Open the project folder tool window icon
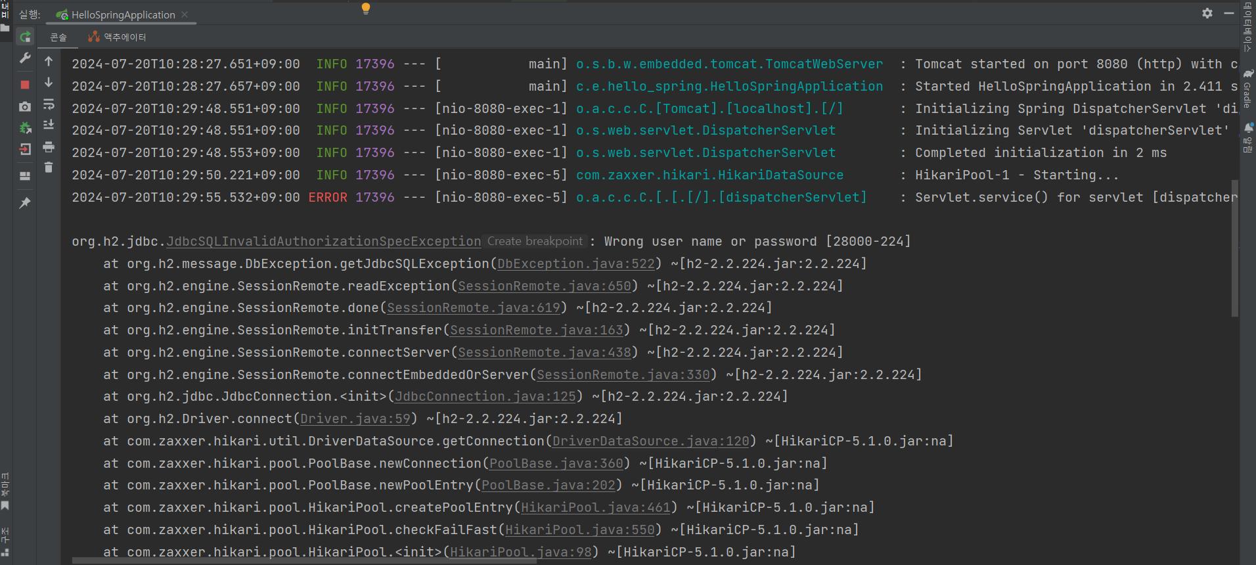The image size is (1256, 565). [5, 28]
